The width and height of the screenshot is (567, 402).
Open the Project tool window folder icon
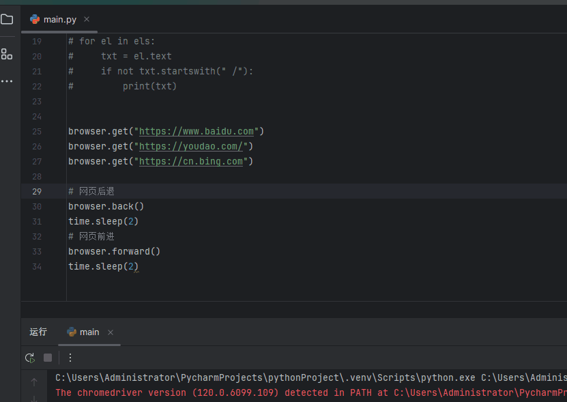[x=8, y=19]
